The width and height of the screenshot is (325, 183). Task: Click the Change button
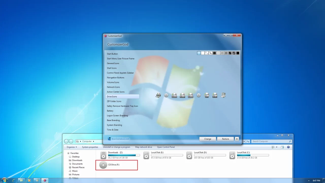click(207, 139)
